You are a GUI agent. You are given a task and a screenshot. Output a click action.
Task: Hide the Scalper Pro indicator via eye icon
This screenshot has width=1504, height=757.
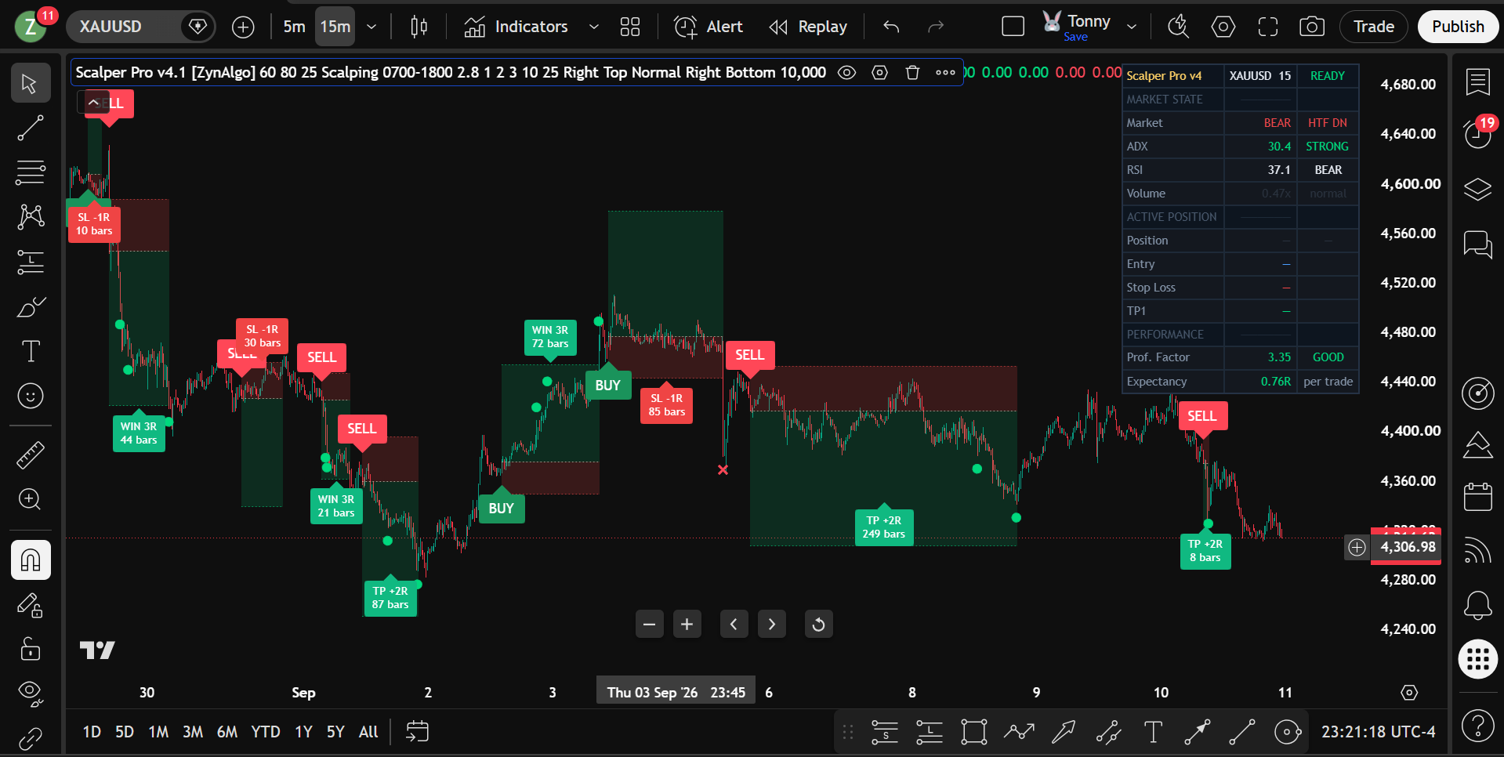846,73
